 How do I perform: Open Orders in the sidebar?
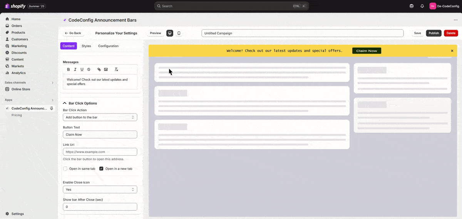click(x=17, y=26)
